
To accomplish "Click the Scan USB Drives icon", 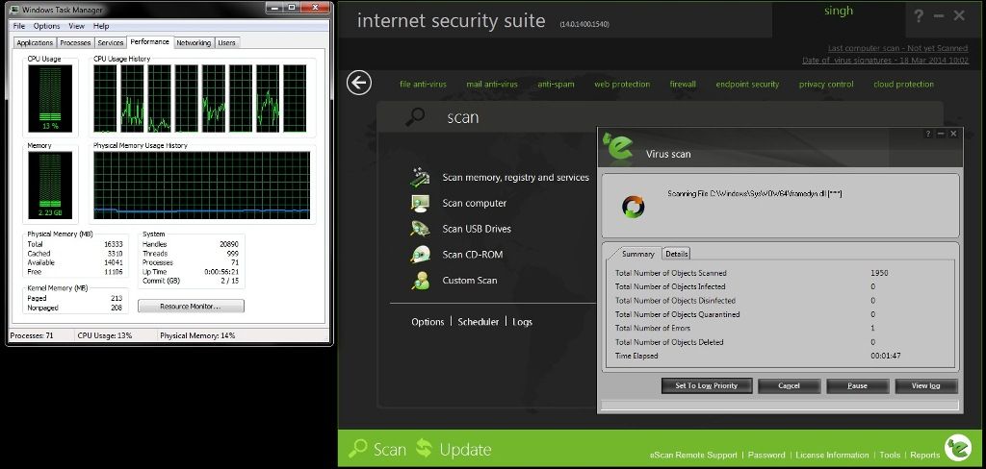I will (x=420, y=229).
